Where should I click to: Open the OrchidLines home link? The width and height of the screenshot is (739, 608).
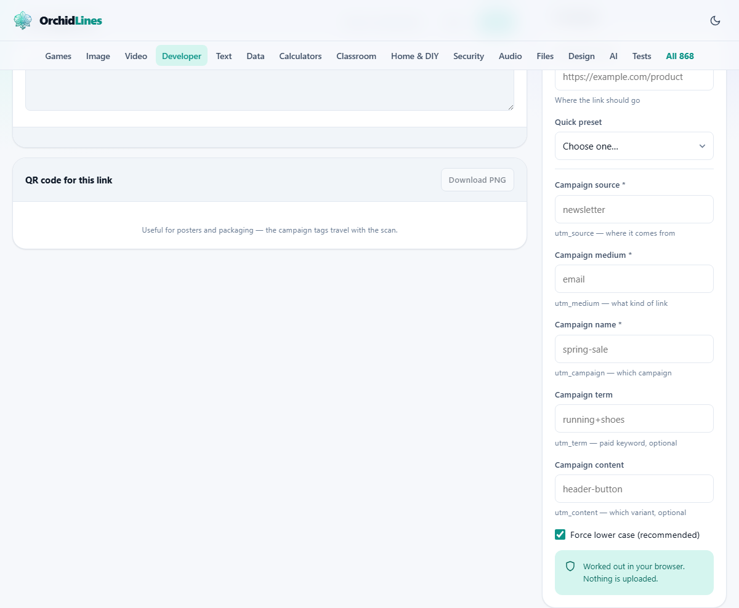tap(58, 20)
